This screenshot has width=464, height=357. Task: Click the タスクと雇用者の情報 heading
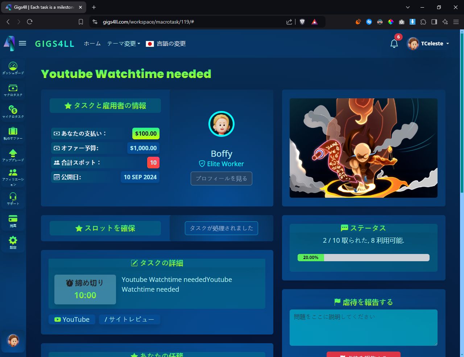105,106
